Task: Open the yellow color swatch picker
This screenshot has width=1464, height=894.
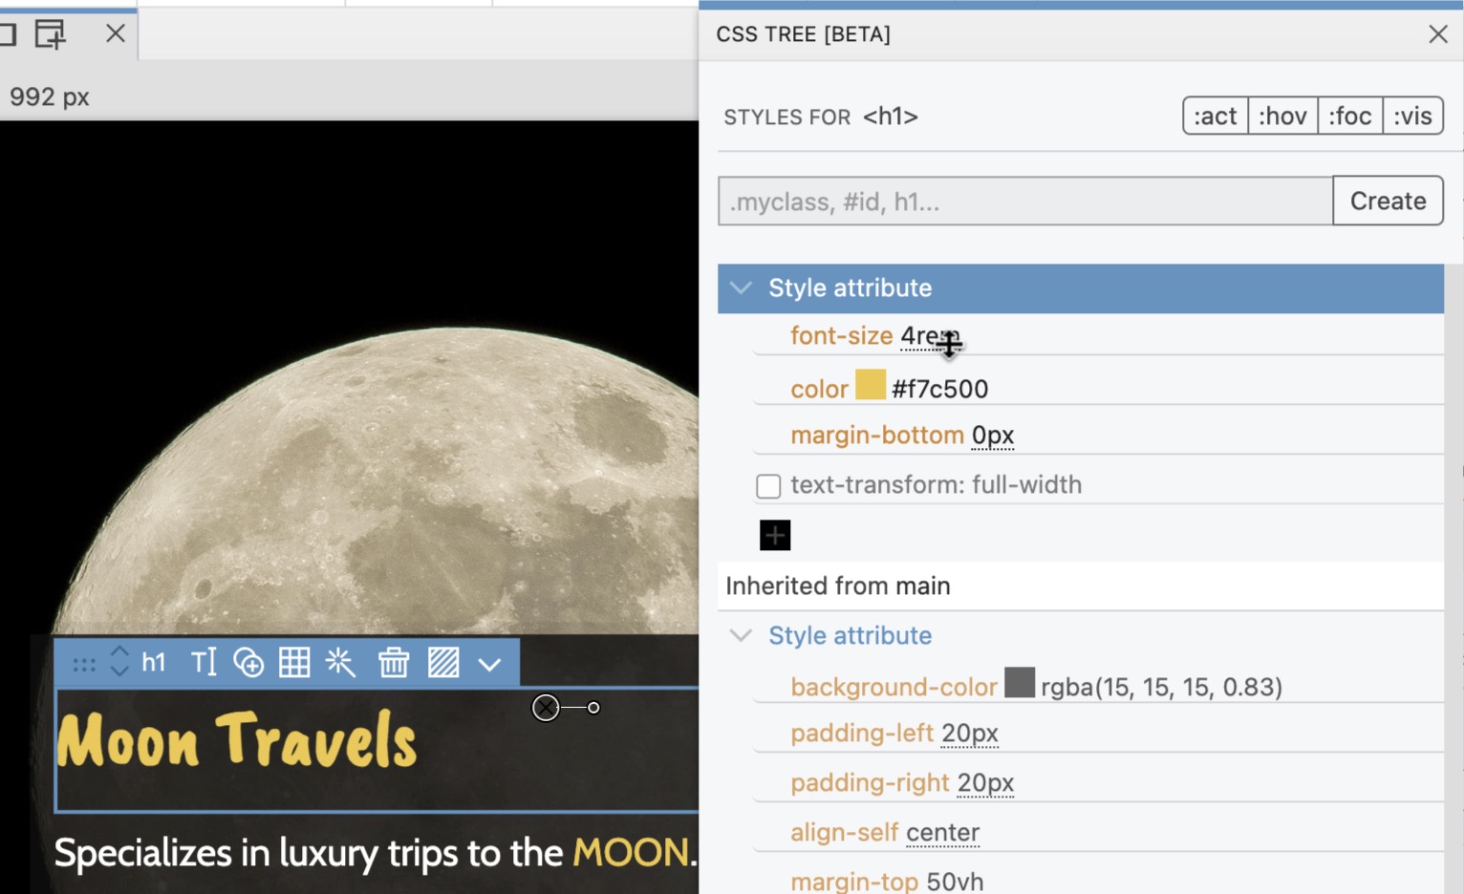Action: click(x=871, y=385)
